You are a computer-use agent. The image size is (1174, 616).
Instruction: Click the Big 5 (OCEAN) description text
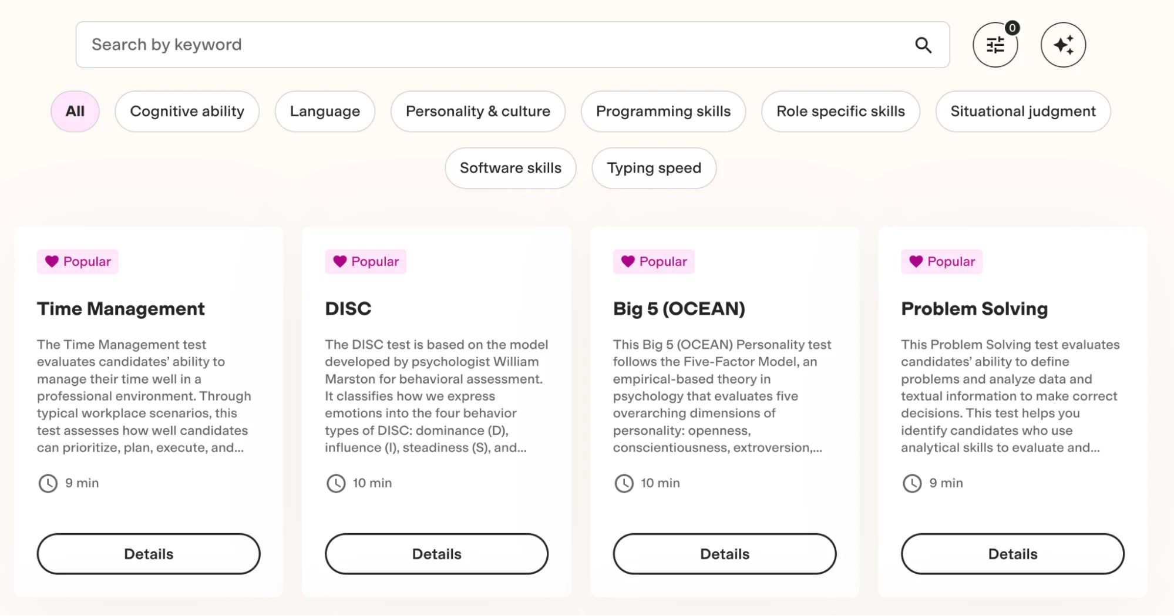tap(722, 396)
